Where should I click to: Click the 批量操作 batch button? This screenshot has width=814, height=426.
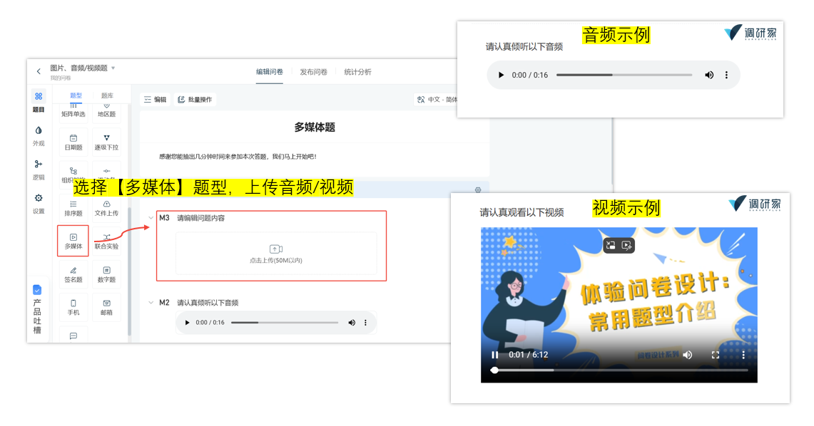tap(195, 100)
